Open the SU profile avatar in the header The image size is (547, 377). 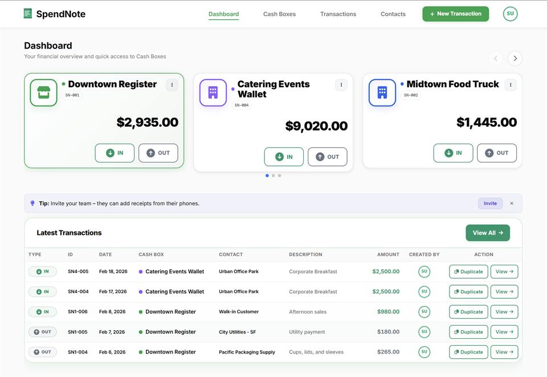(x=510, y=13)
